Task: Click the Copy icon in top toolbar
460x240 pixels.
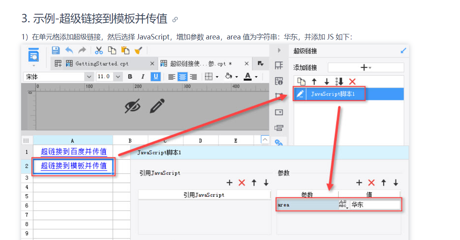Action: [112, 51]
